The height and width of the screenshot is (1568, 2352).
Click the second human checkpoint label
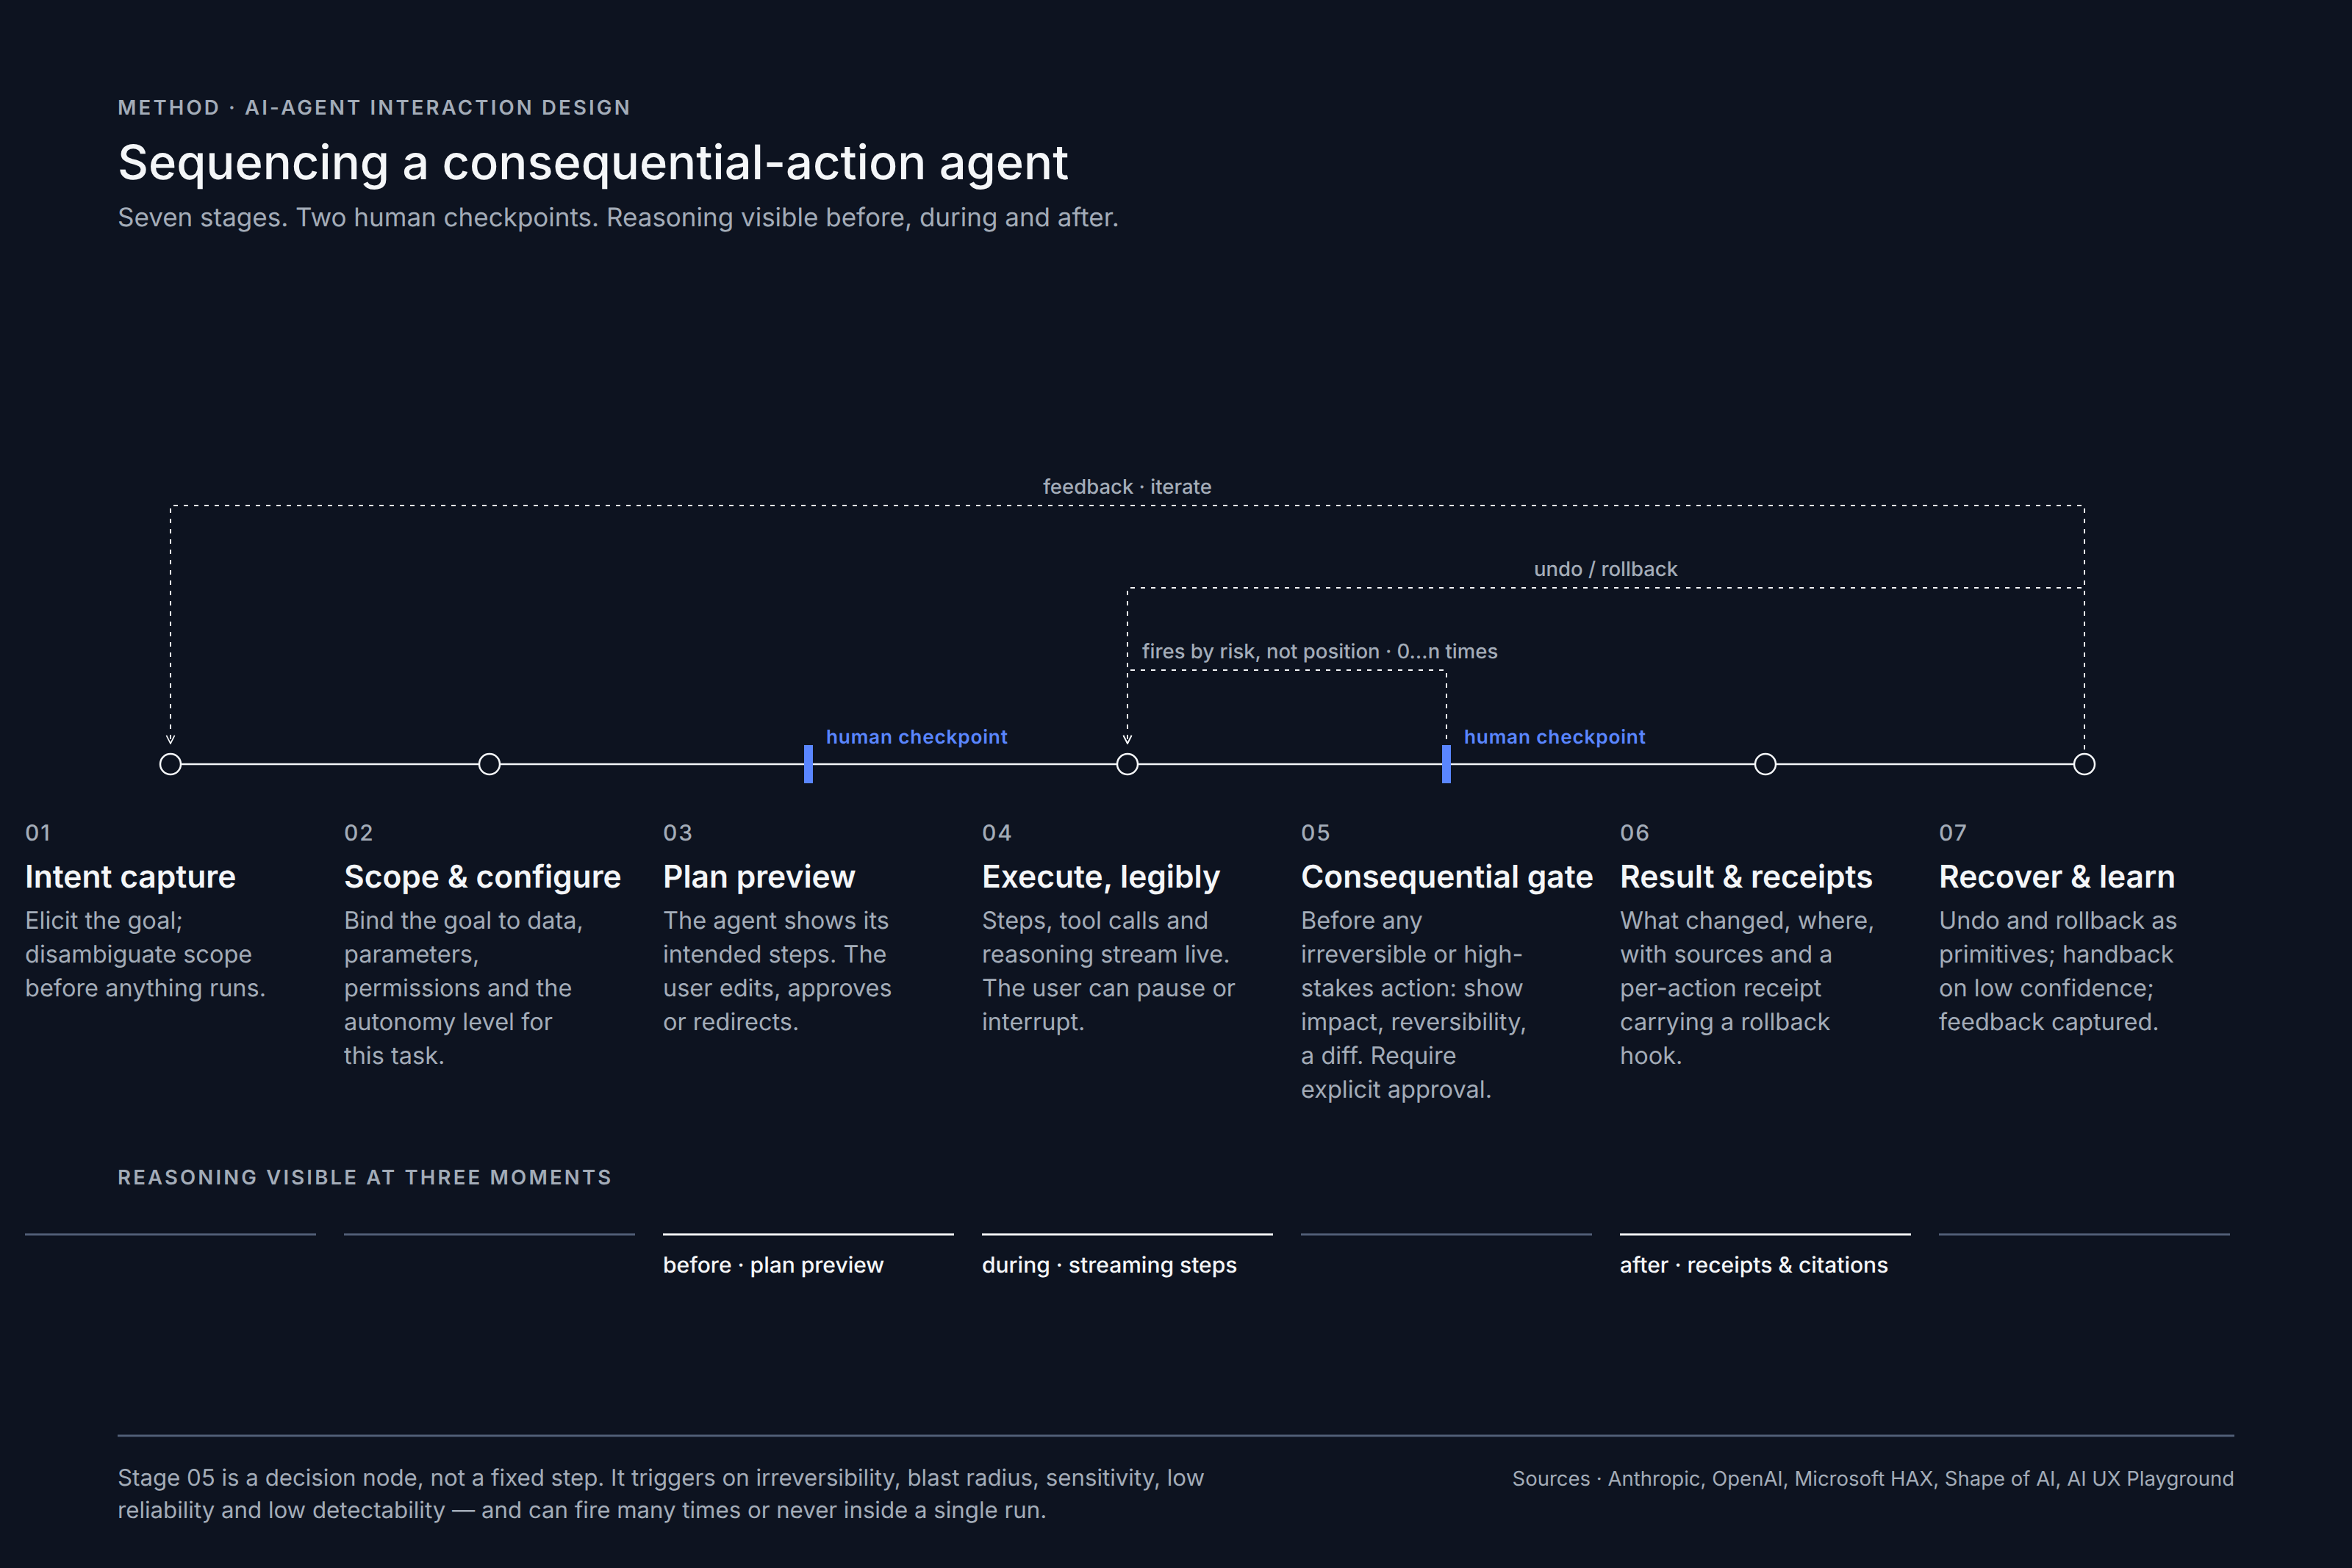pos(1554,737)
